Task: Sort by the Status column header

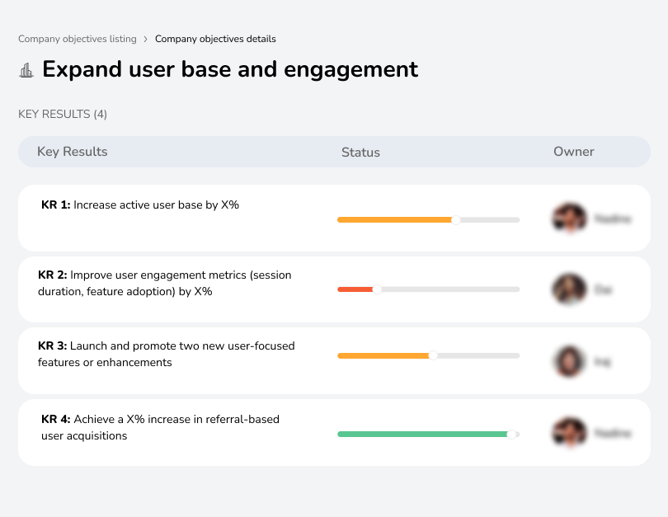Action: [x=360, y=152]
